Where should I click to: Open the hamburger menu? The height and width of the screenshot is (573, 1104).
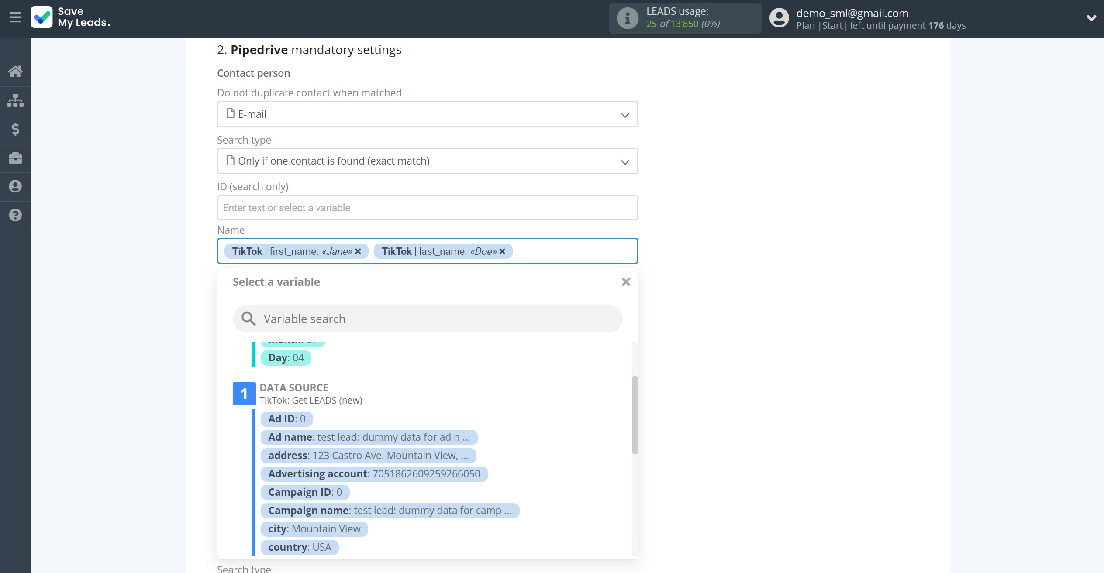tap(15, 17)
